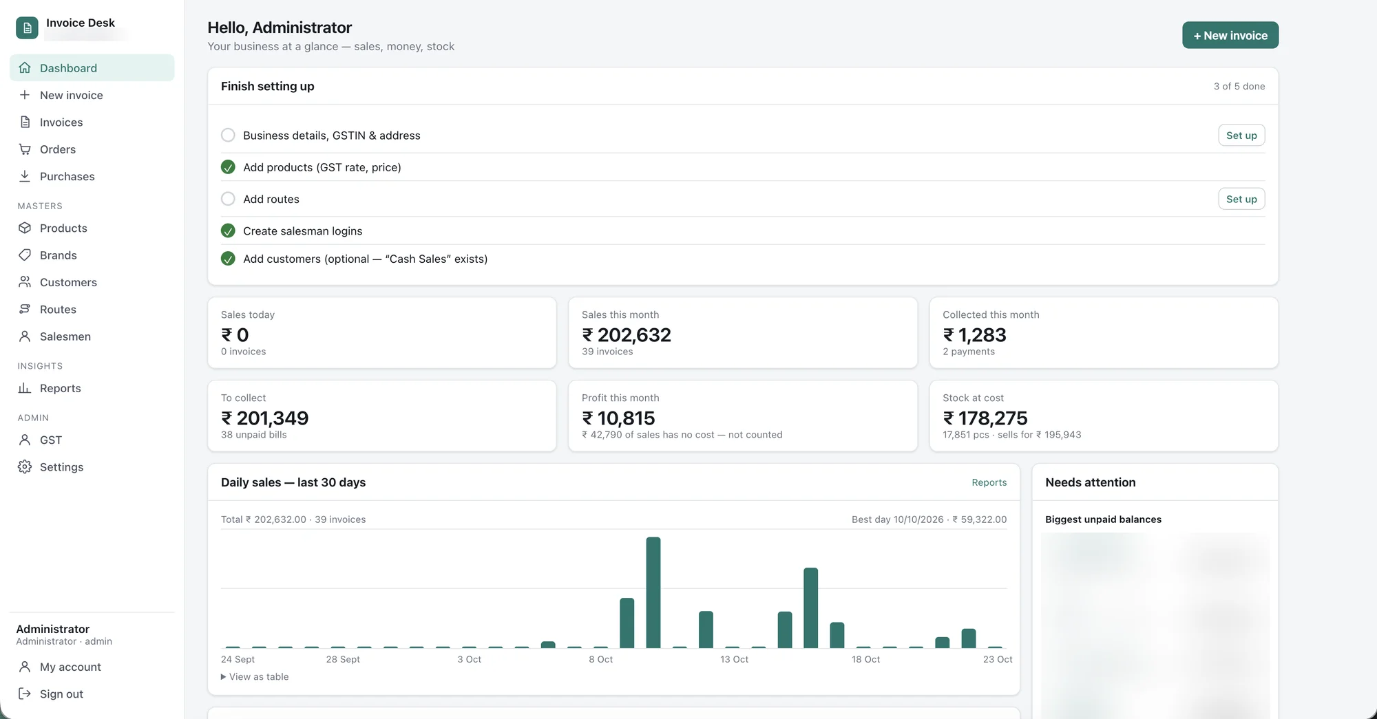Toggle the Create salesman logins checkmark
1377x719 pixels.
pyautogui.click(x=228, y=230)
